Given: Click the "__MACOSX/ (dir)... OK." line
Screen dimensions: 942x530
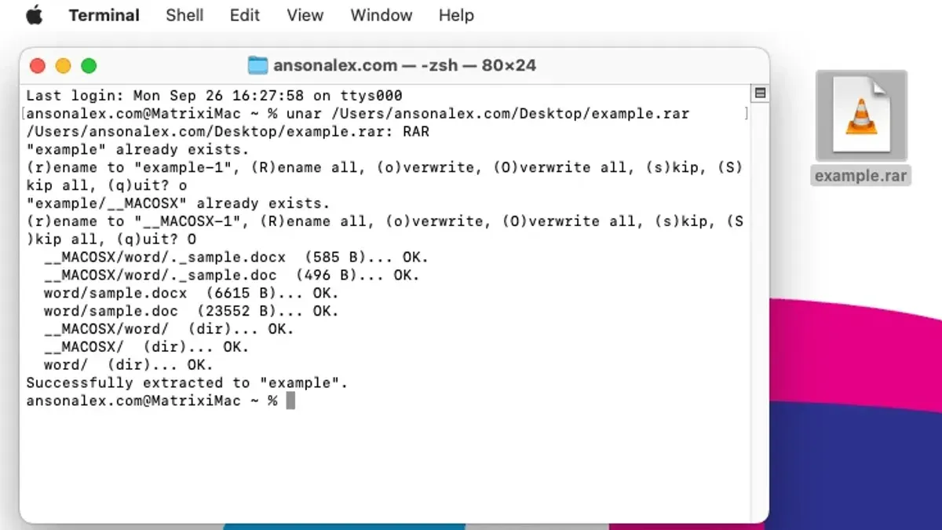Looking at the screenshot, I should pyautogui.click(x=146, y=347).
